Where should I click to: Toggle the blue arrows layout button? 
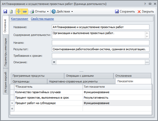(x=19, y=11)
